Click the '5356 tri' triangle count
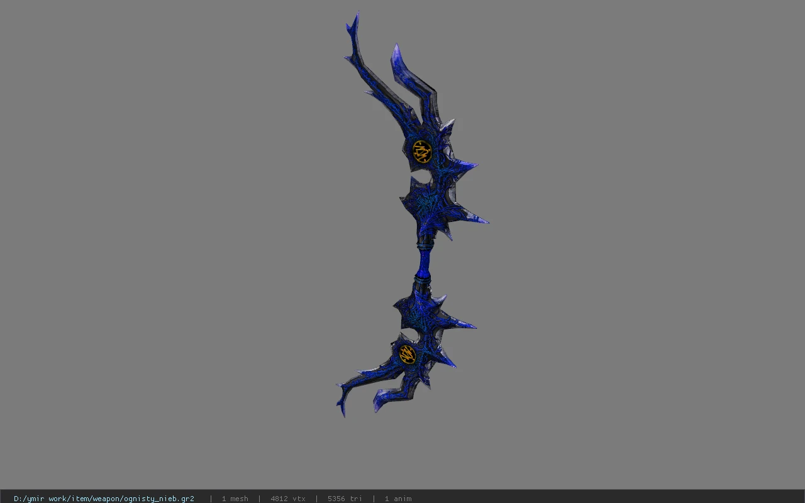 click(x=345, y=499)
